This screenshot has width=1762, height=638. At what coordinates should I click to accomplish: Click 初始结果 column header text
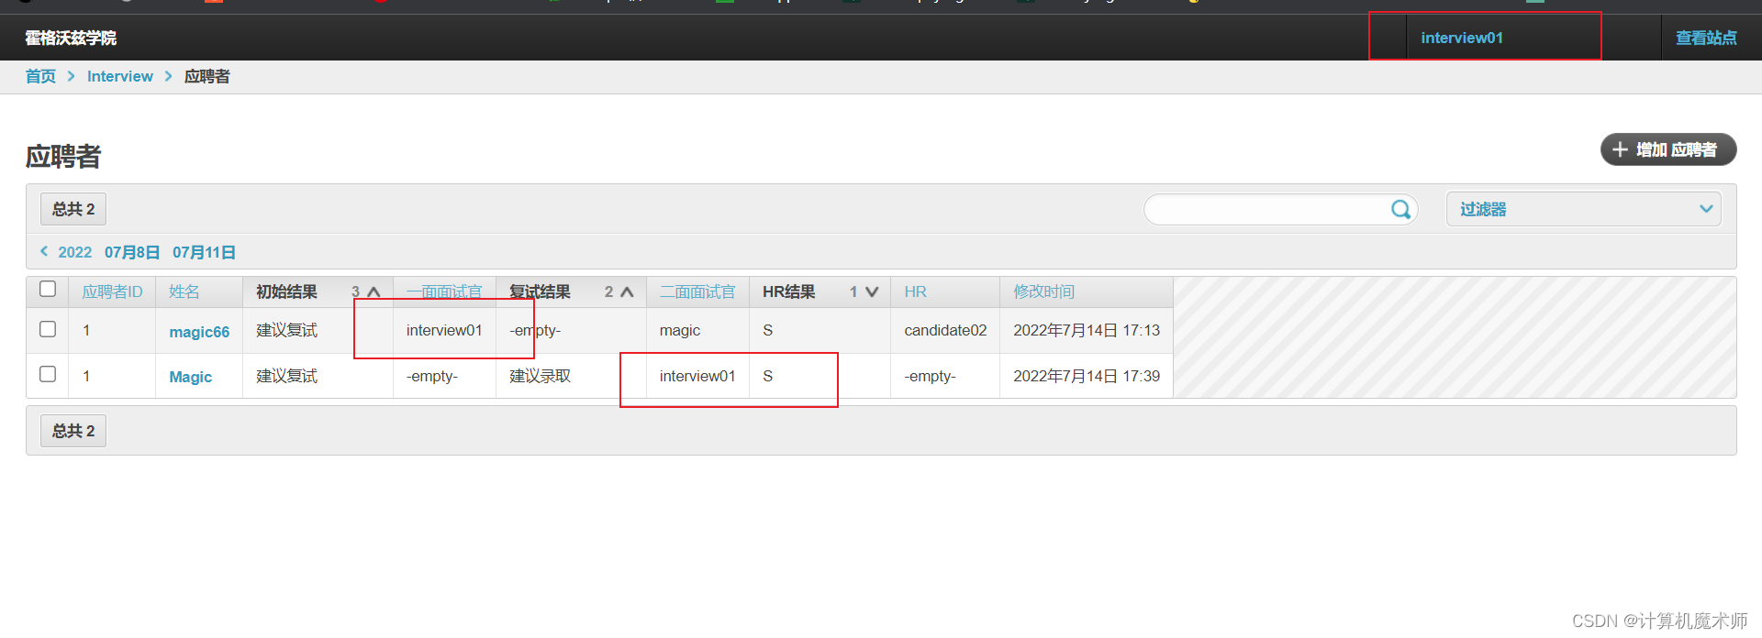286,291
